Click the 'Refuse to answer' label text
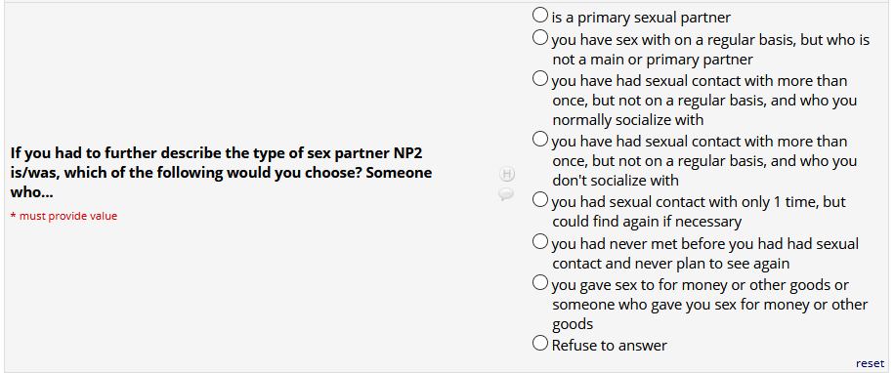 coord(609,345)
